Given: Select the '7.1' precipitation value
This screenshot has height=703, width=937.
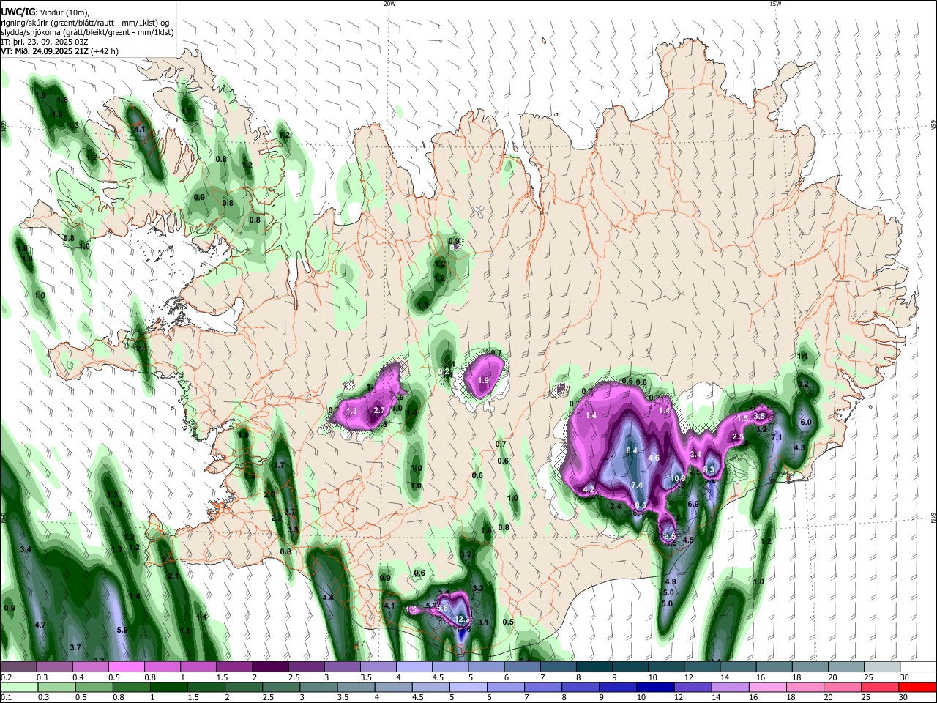Looking at the screenshot, I should click(x=777, y=437).
